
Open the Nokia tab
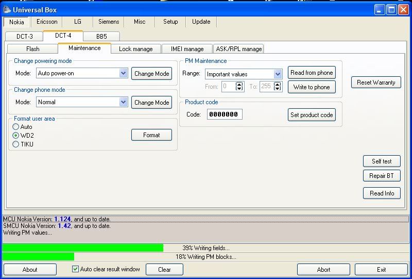click(16, 22)
